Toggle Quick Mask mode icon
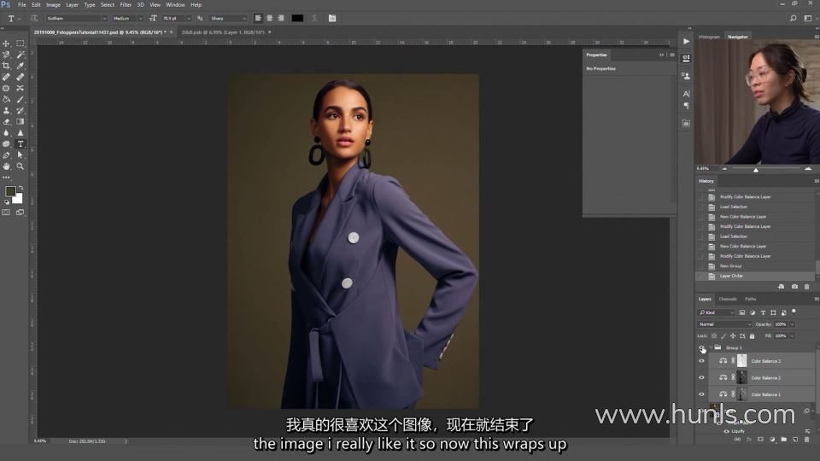The width and height of the screenshot is (820, 461). pyautogui.click(x=6, y=213)
